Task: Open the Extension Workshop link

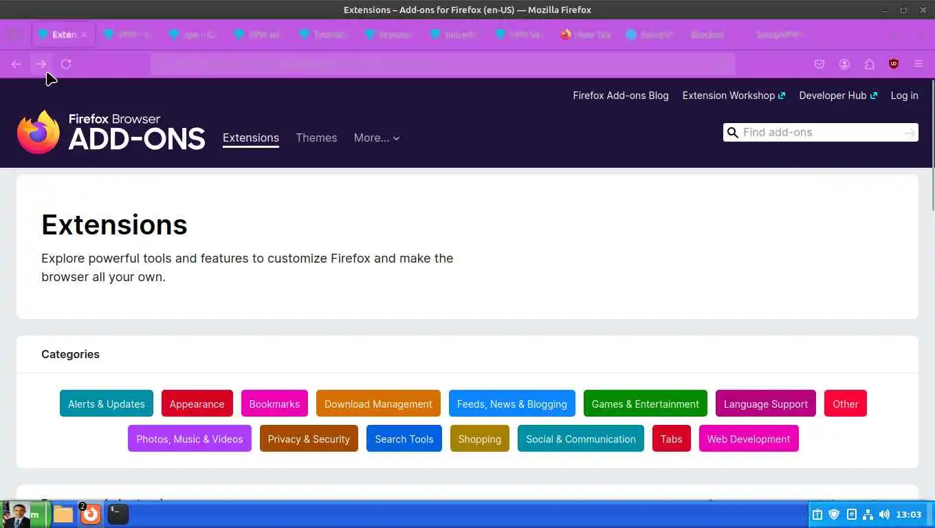Action: pos(734,96)
